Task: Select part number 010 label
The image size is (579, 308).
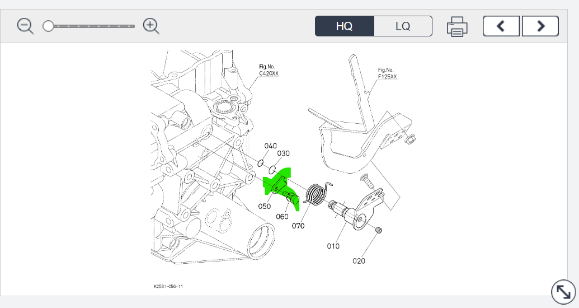Action: pyautogui.click(x=333, y=245)
